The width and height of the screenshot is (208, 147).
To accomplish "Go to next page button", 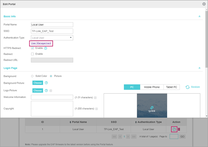I will (128, 137).
